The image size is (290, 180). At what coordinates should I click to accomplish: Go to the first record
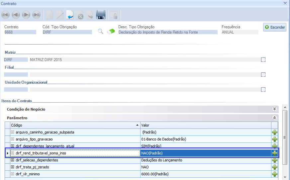6,15
